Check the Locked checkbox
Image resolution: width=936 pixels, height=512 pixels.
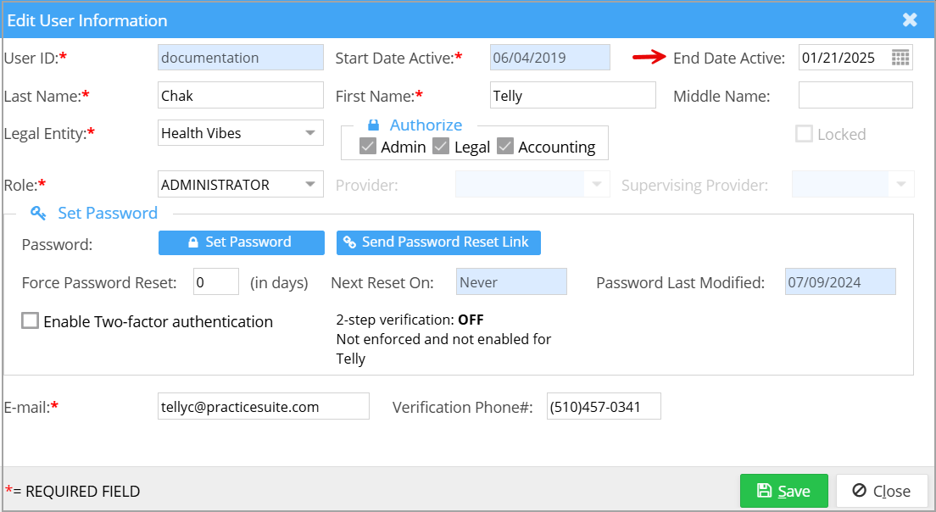pyautogui.click(x=804, y=134)
